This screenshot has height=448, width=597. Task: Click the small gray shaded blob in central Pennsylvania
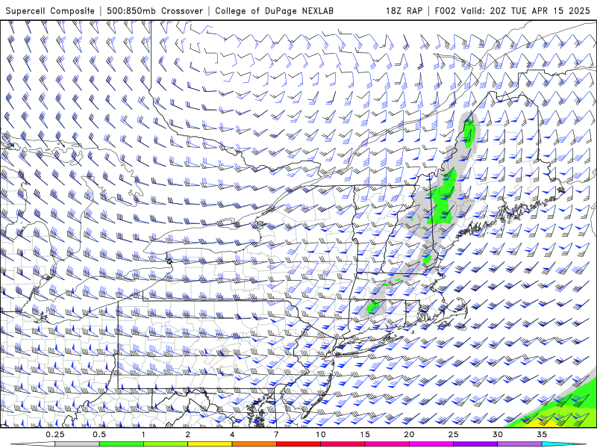point(225,351)
